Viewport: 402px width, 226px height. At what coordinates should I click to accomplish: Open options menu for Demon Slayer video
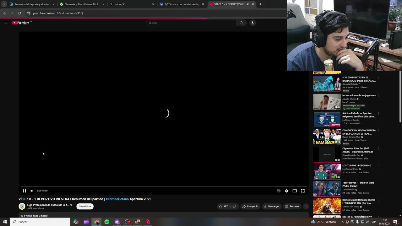(x=379, y=200)
